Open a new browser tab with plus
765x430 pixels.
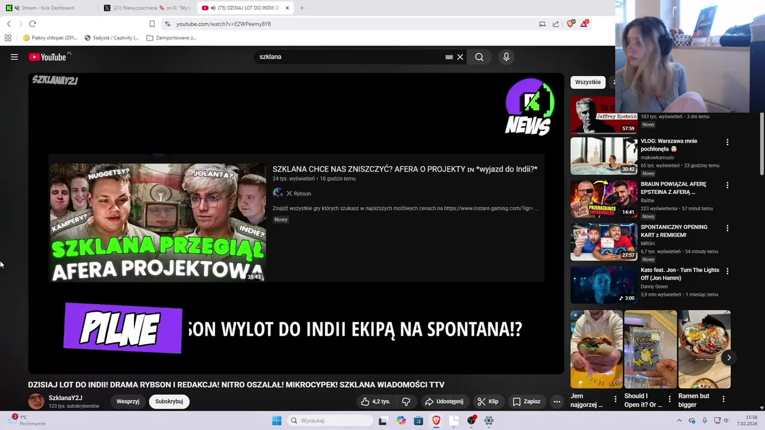[x=302, y=8]
